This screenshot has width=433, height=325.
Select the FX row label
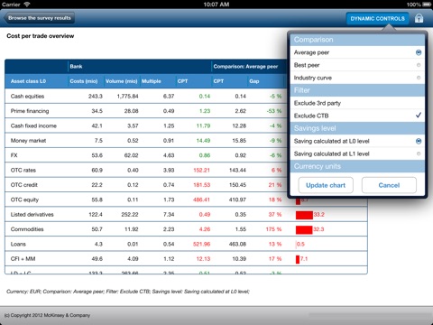(x=14, y=155)
